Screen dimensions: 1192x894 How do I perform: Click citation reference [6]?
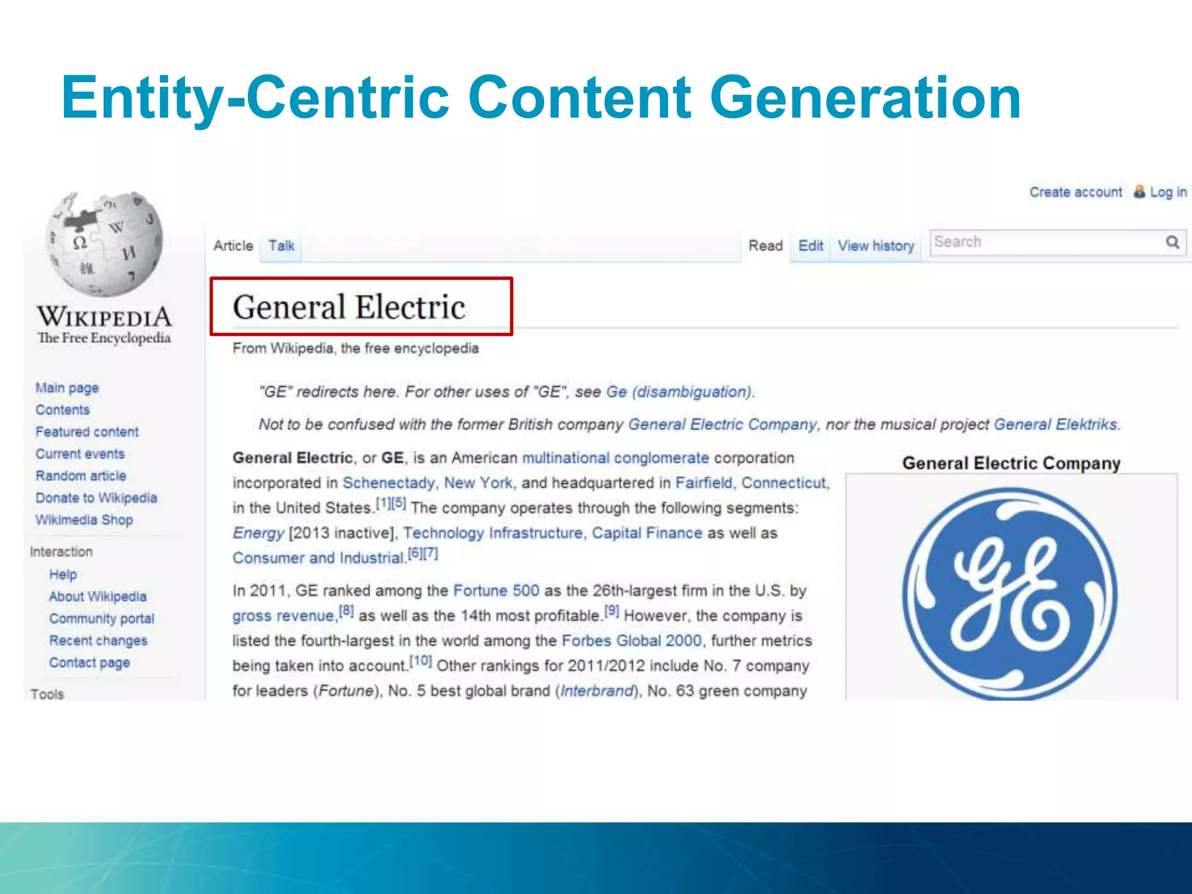416,553
